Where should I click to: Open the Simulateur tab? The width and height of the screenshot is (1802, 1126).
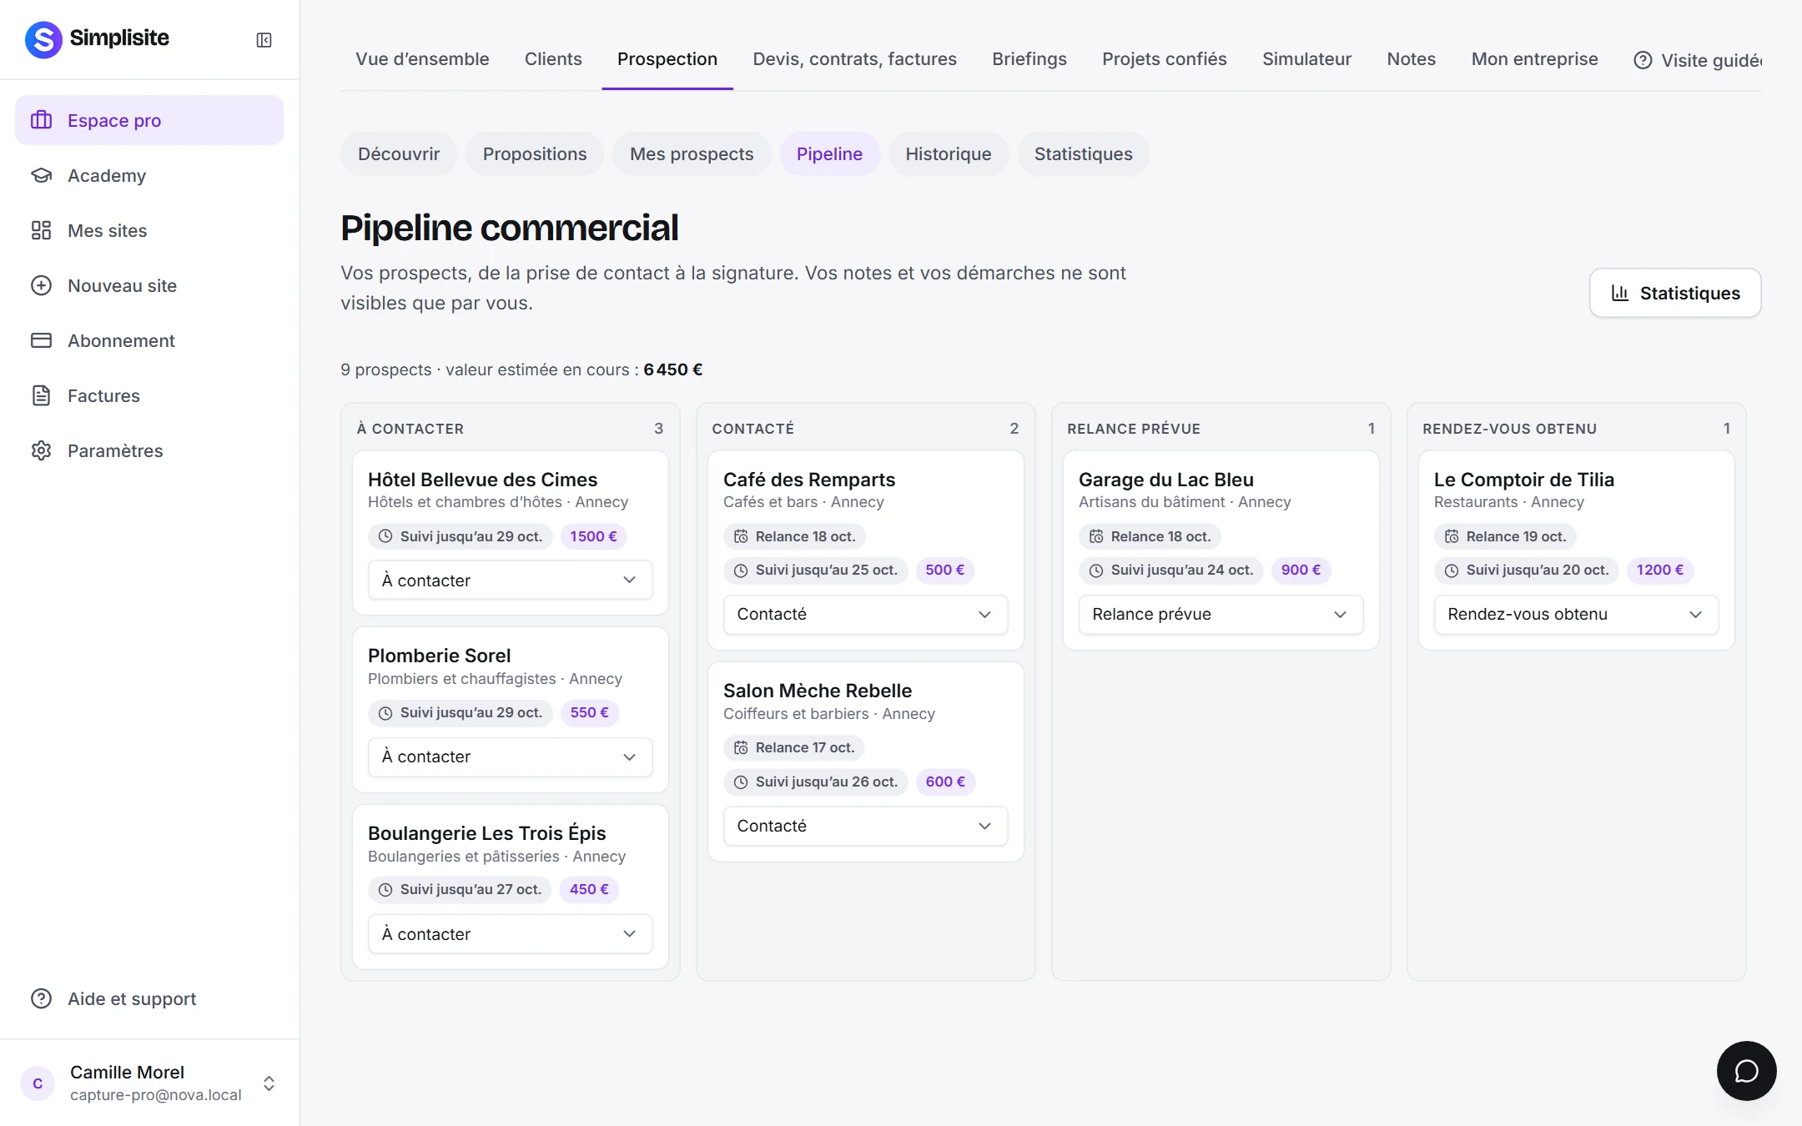1306,59
